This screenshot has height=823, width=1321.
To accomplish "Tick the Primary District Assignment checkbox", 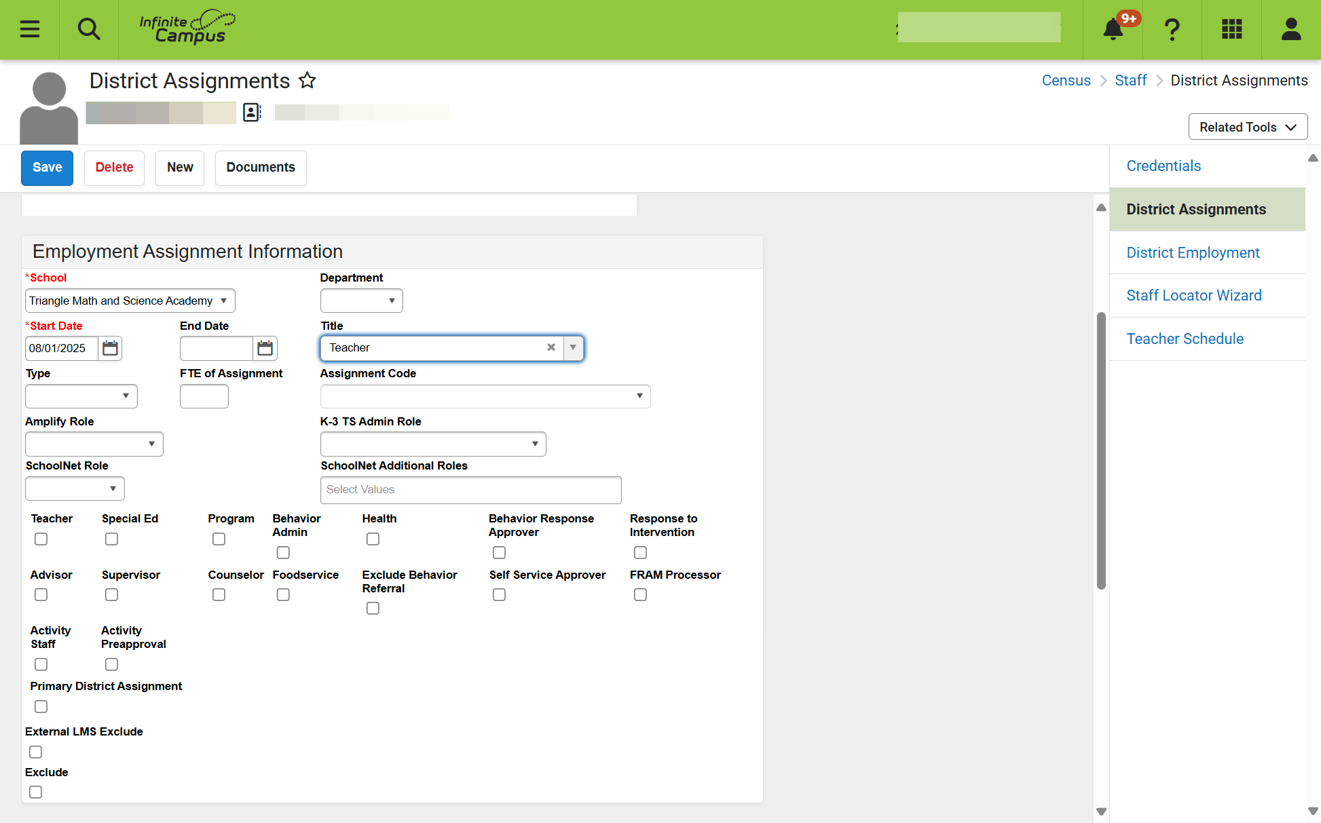I will [x=41, y=706].
